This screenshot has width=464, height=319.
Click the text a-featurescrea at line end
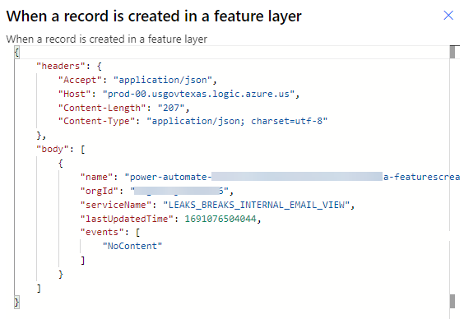pyautogui.click(x=421, y=177)
